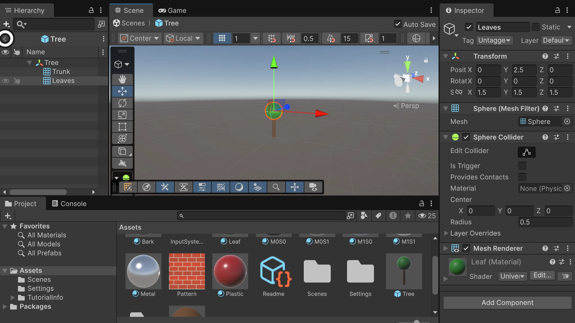Screen dimensions: 575x323
Task: Enable the Is Trigger checkbox
Action: click(x=522, y=166)
